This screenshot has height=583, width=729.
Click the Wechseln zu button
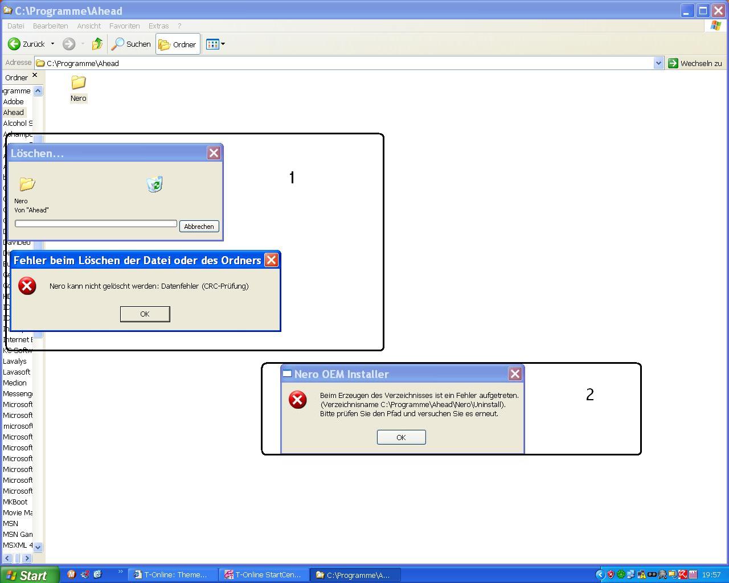pos(695,63)
